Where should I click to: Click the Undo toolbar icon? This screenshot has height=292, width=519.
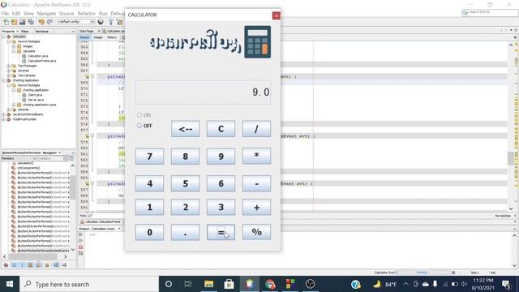coord(41,22)
